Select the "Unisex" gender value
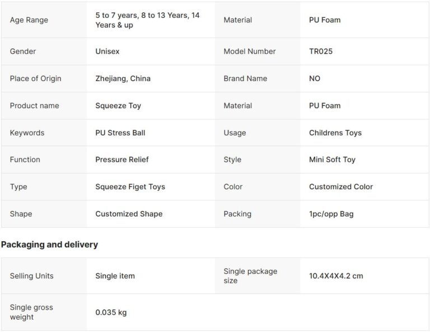Image resolution: width=430 pixels, height=332 pixels. [x=107, y=52]
